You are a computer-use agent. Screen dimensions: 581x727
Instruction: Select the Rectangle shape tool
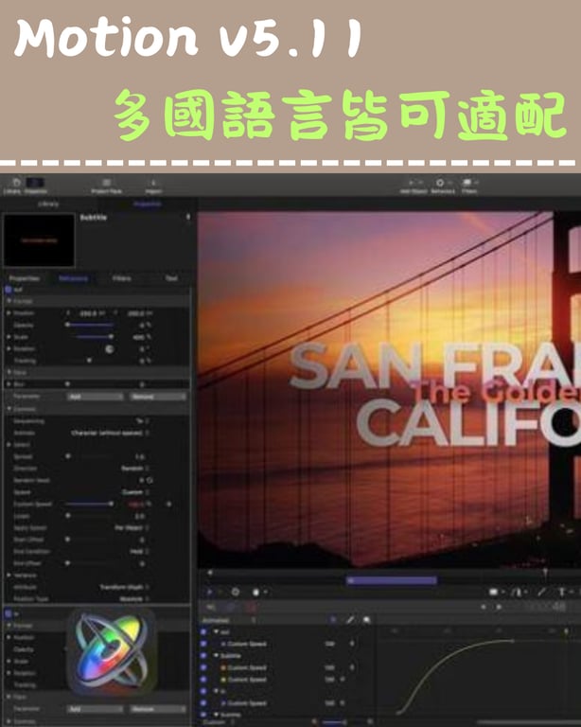click(x=494, y=592)
